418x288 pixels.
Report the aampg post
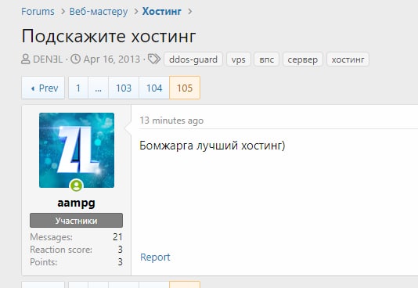[155, 257]
